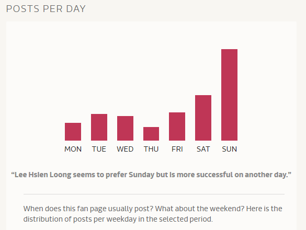Click 'distribution of posts per weekday' text line

118,219
